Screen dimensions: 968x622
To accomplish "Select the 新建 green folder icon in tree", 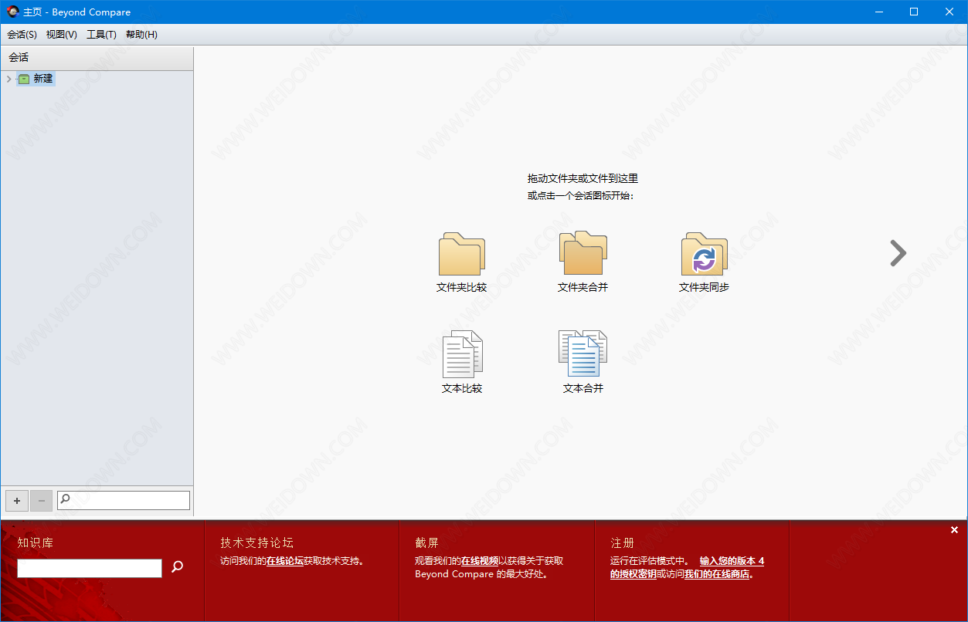I will pos(24,79).
